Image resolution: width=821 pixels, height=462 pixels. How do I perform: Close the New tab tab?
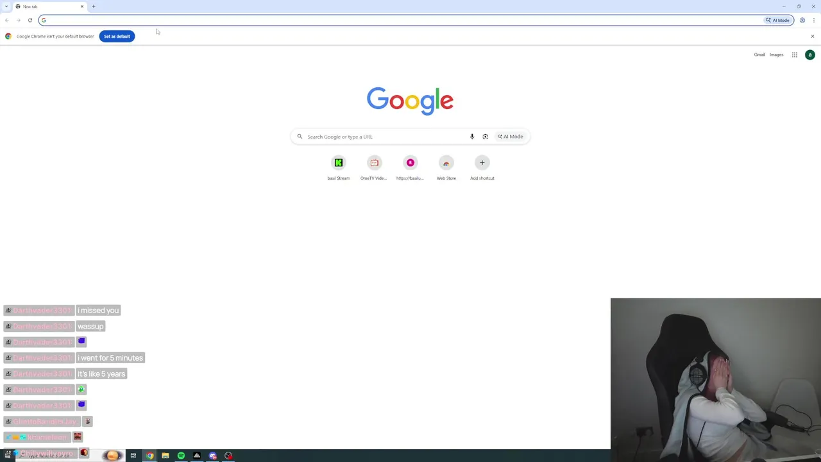coord(82,6)
